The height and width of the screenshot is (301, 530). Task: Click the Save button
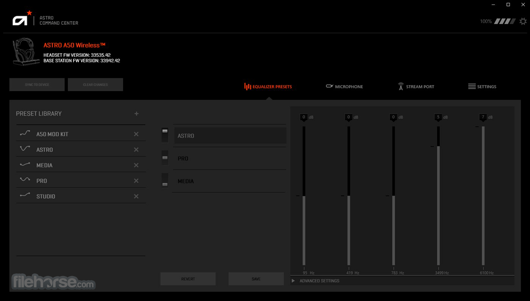tap(256, 279)
